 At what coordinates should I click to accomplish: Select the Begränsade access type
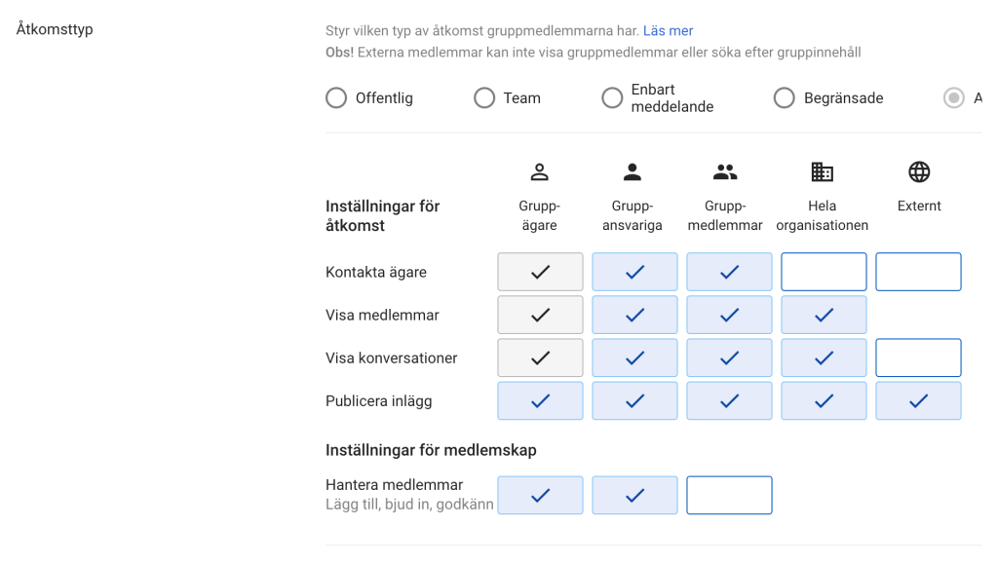pos(785,98)
